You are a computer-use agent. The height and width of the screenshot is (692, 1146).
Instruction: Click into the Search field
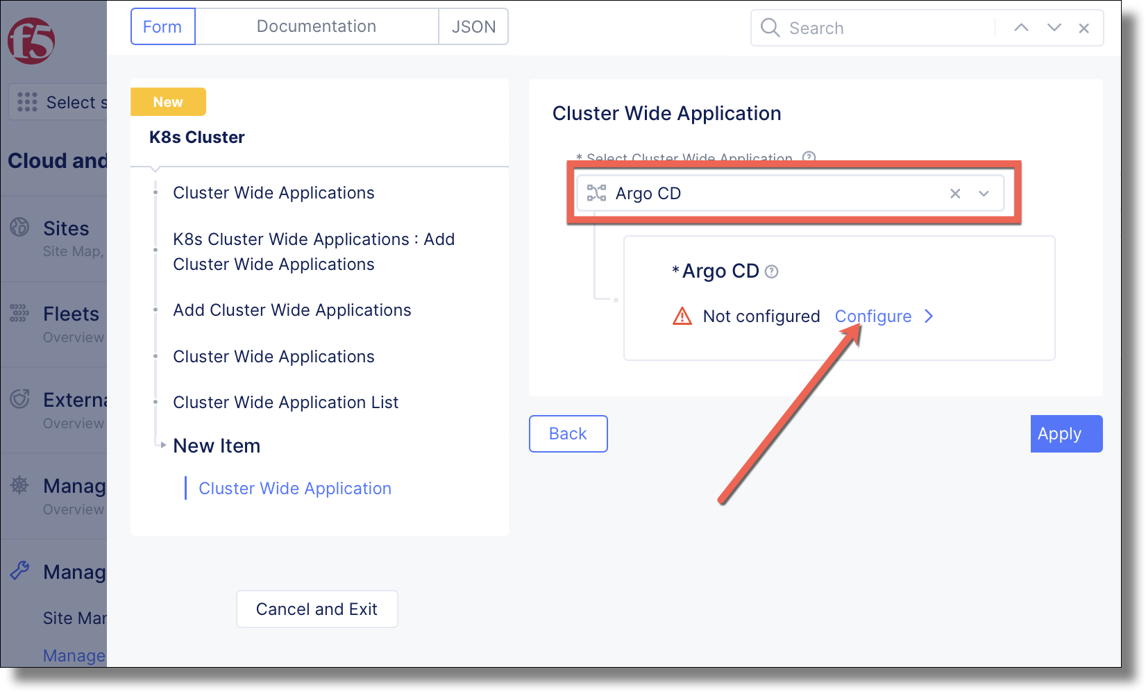click(888, 28)
